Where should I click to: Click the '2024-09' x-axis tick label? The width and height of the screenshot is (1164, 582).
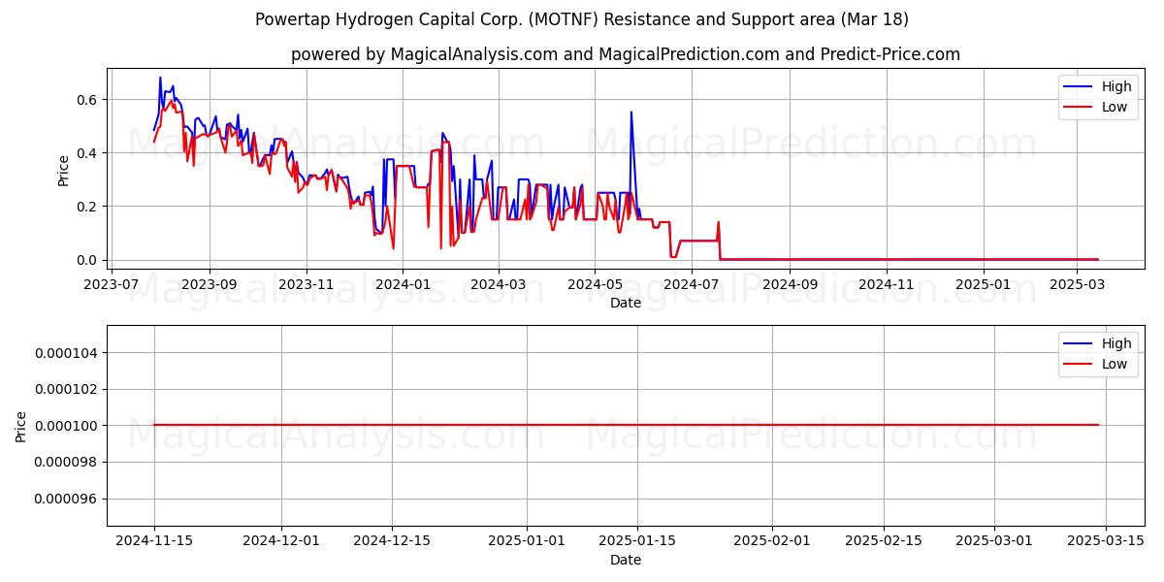point(790,284)
